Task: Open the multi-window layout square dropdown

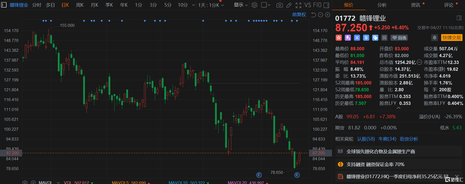Action: click(266, 5)
